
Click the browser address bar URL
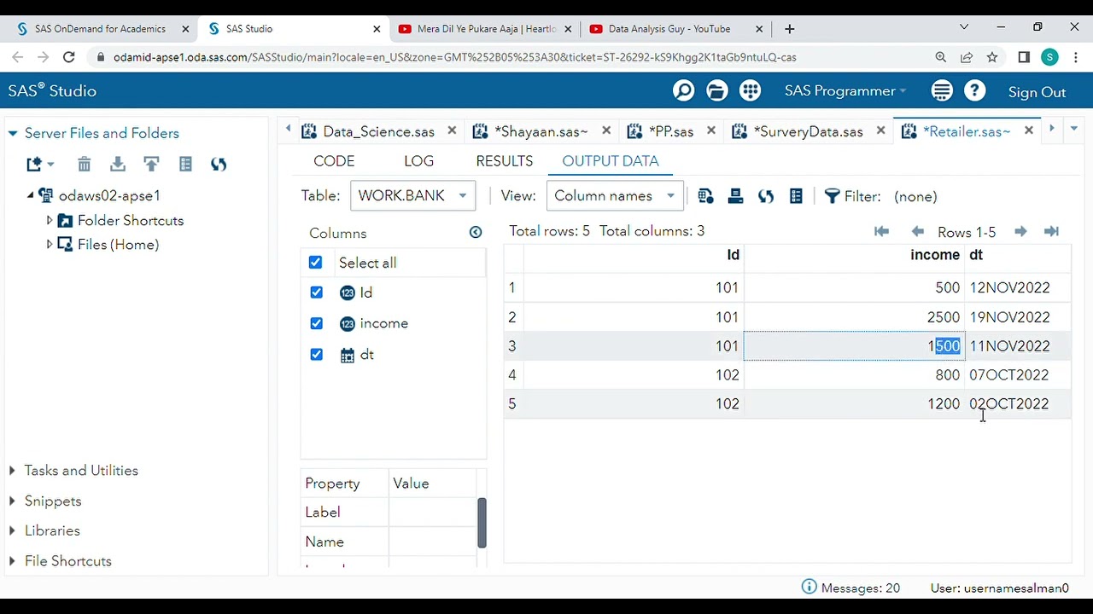[x=454, y=57]
